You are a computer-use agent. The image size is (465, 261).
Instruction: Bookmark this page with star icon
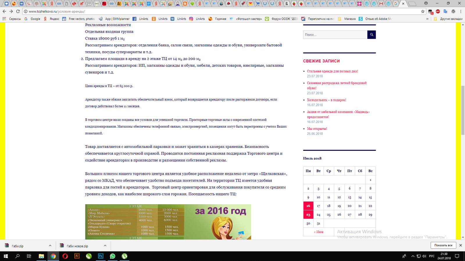[x=423, y=11]
